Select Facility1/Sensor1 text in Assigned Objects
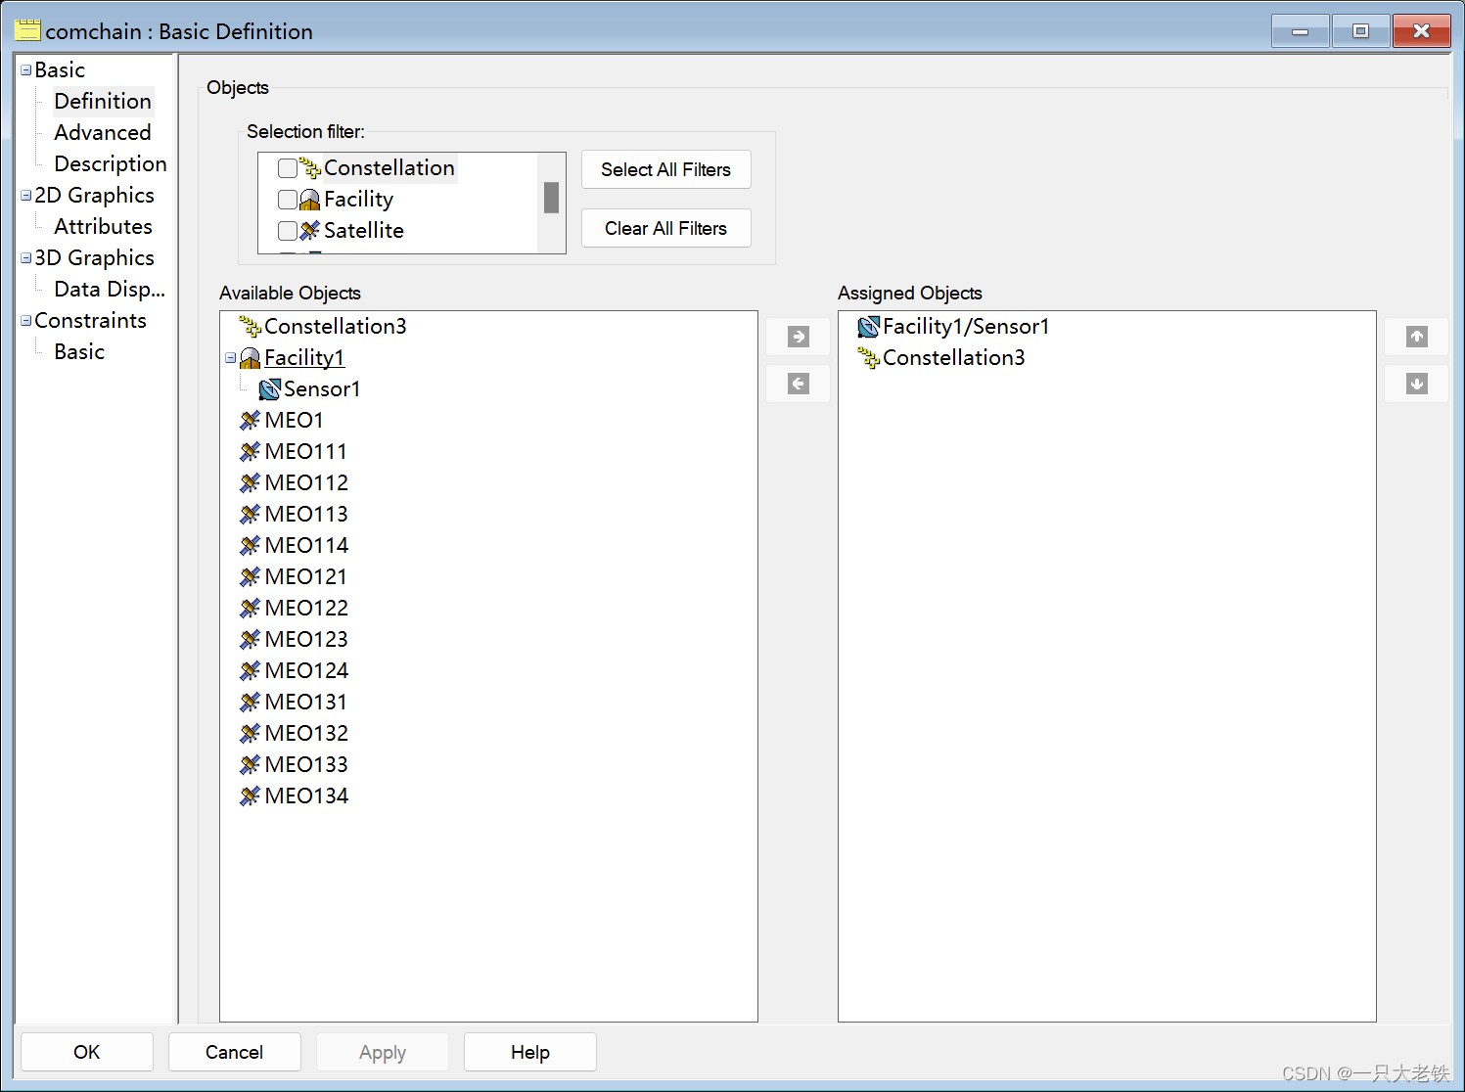1465x1092 pixels. click(x=966, y=327)
